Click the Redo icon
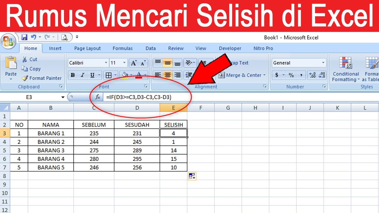Viewport: 379px width, 213px height. click(x=47, y=37)
